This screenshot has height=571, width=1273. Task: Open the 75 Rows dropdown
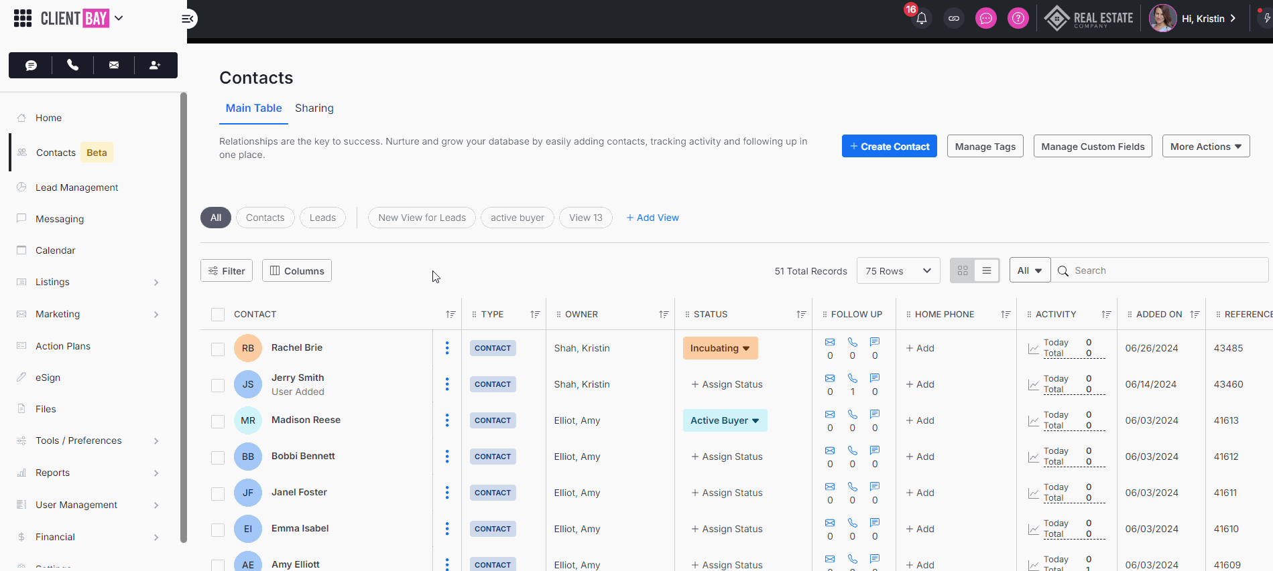click(898, 270)
